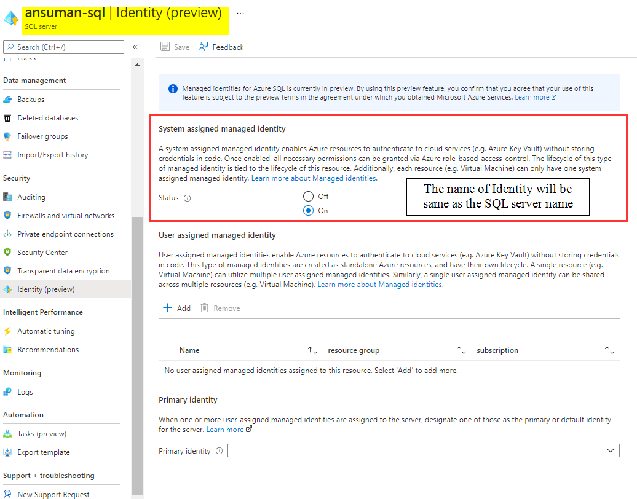Click the Failover groups globe icon
The width and height of the screenshot is (637, 499).
click(7, 136)
